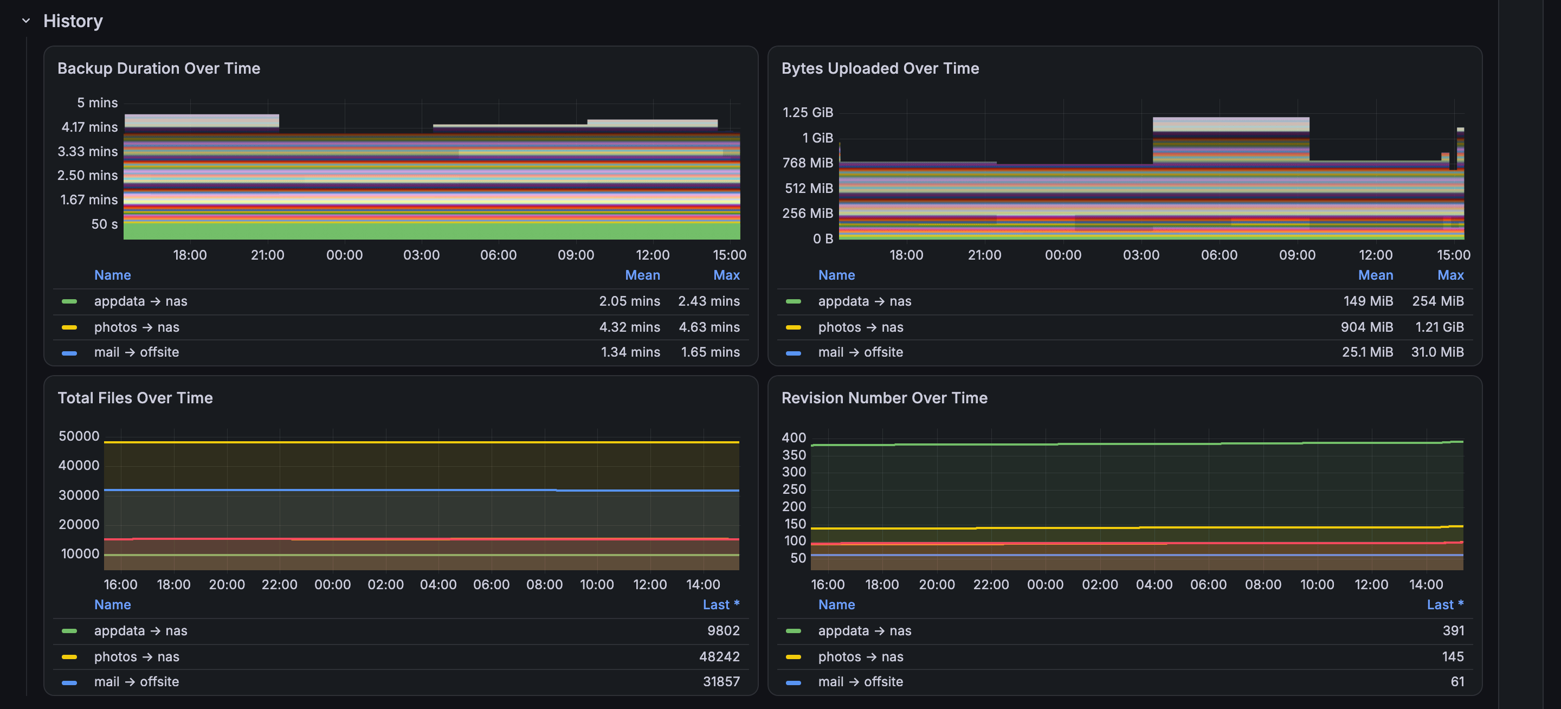The height and width of the screenshot is (709, 1561).
Task: Select the 2.05 mins mean duration value
Action: coord(630,301)
